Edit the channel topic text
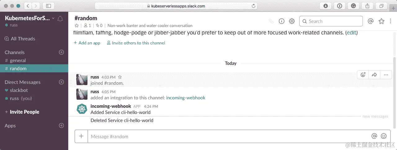The height and width of the screenshot is (150, 397). click(x=150, y=25)
